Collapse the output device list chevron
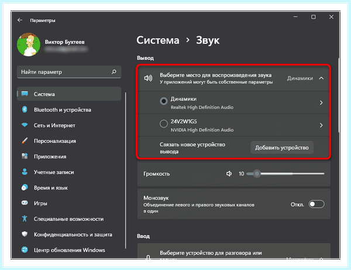 click(x=321, y=78)
